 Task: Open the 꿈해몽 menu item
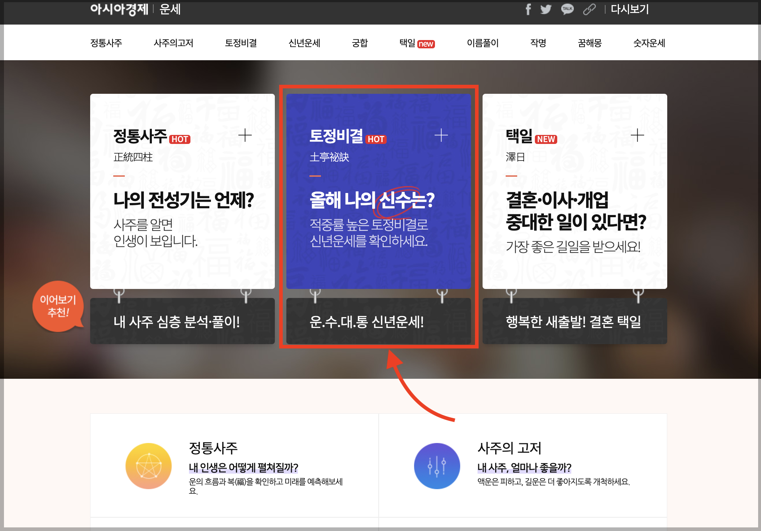tap(590, 43)
